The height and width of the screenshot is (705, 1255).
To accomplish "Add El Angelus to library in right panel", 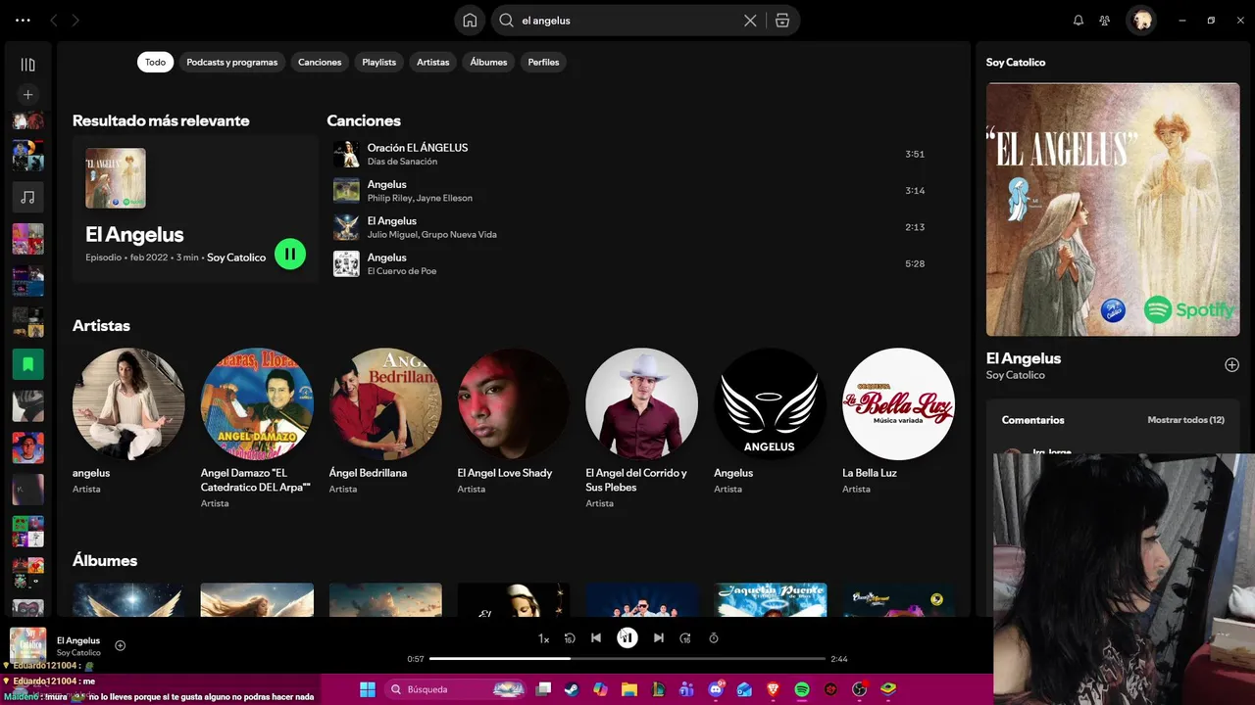I will coord(1231,364).
